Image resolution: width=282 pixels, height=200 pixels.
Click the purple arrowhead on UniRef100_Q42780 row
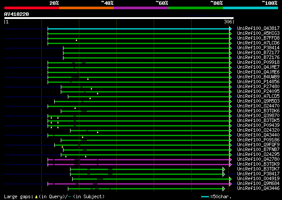point(230,160)
